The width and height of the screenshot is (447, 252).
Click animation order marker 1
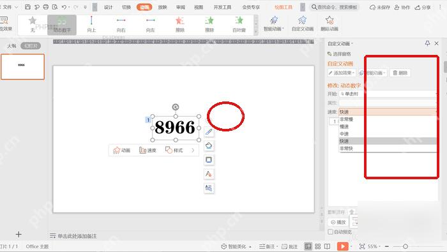pyautogui.click(x=148, y=120)
